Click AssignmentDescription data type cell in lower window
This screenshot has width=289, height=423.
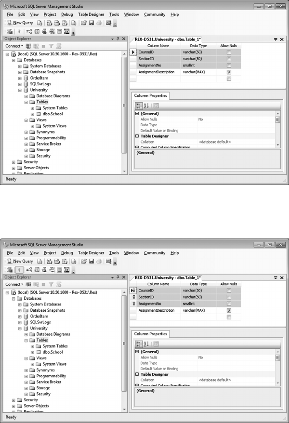[198, 311]
